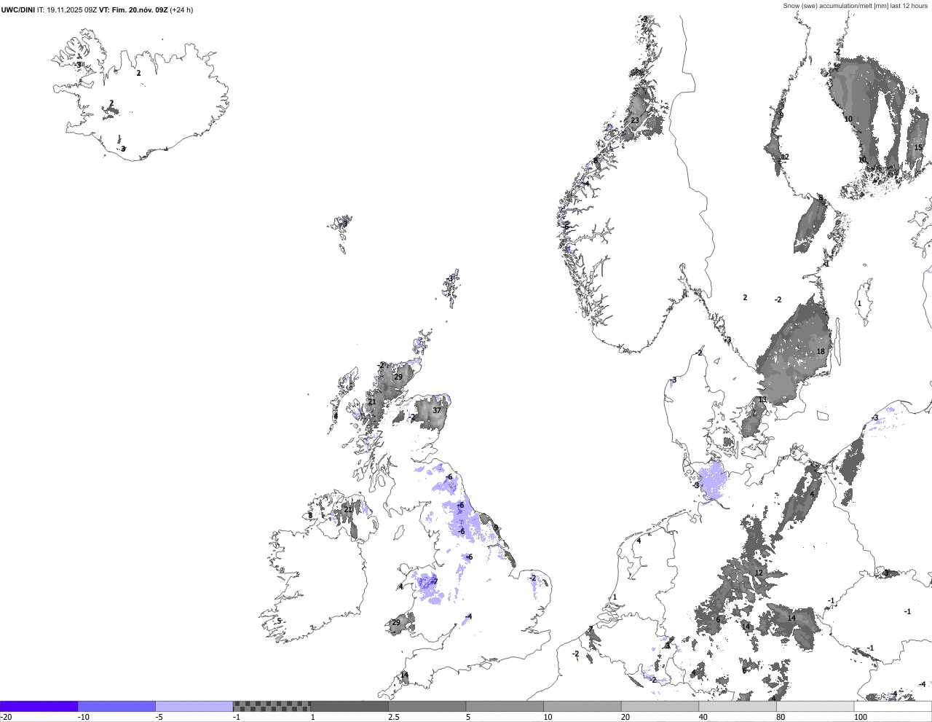Click the 'Snow (swe) accumulation/melt [mm]' title
The image size is (932, 722).
coord(836,5)
